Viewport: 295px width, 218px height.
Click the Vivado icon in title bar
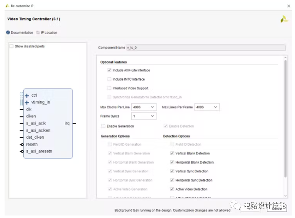pyautogui.click(x=7, y=6)
